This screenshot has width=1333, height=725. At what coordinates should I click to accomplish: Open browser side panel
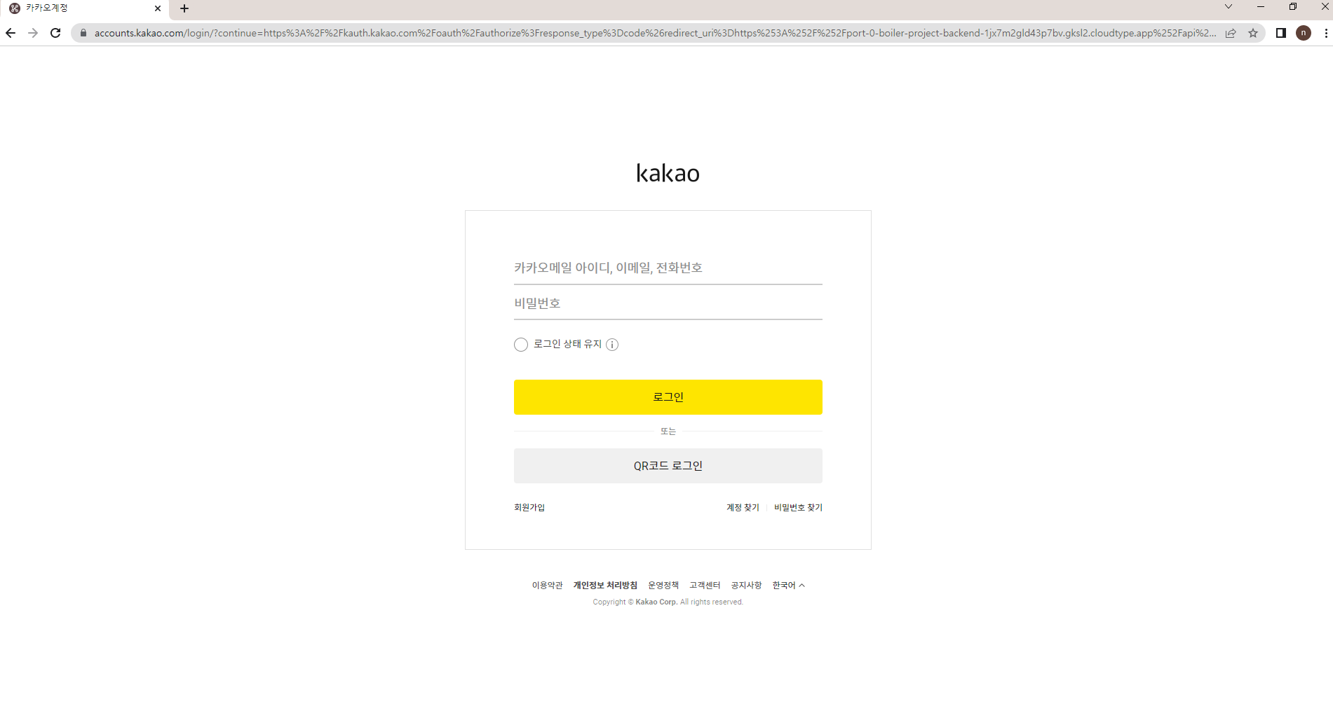point(1281,33)
